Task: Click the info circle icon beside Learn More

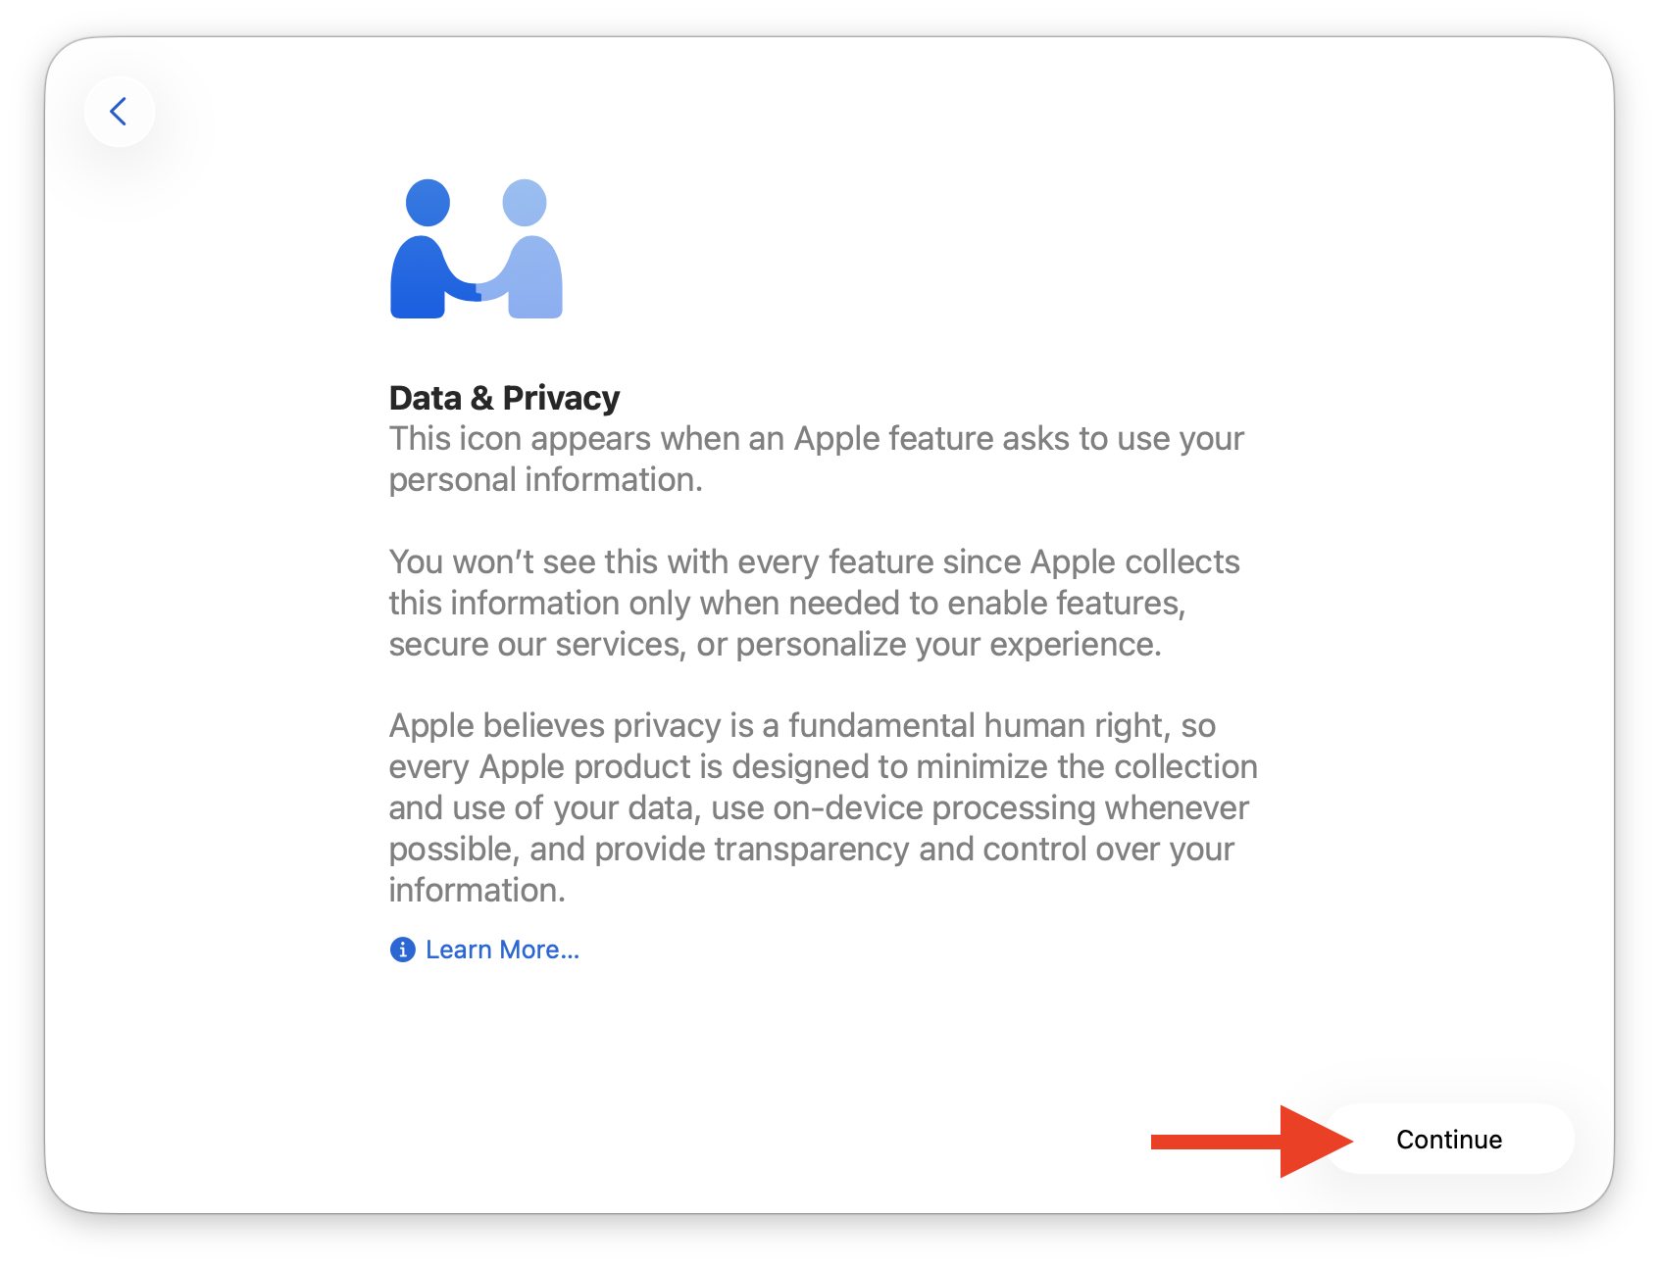Action: 402,949
